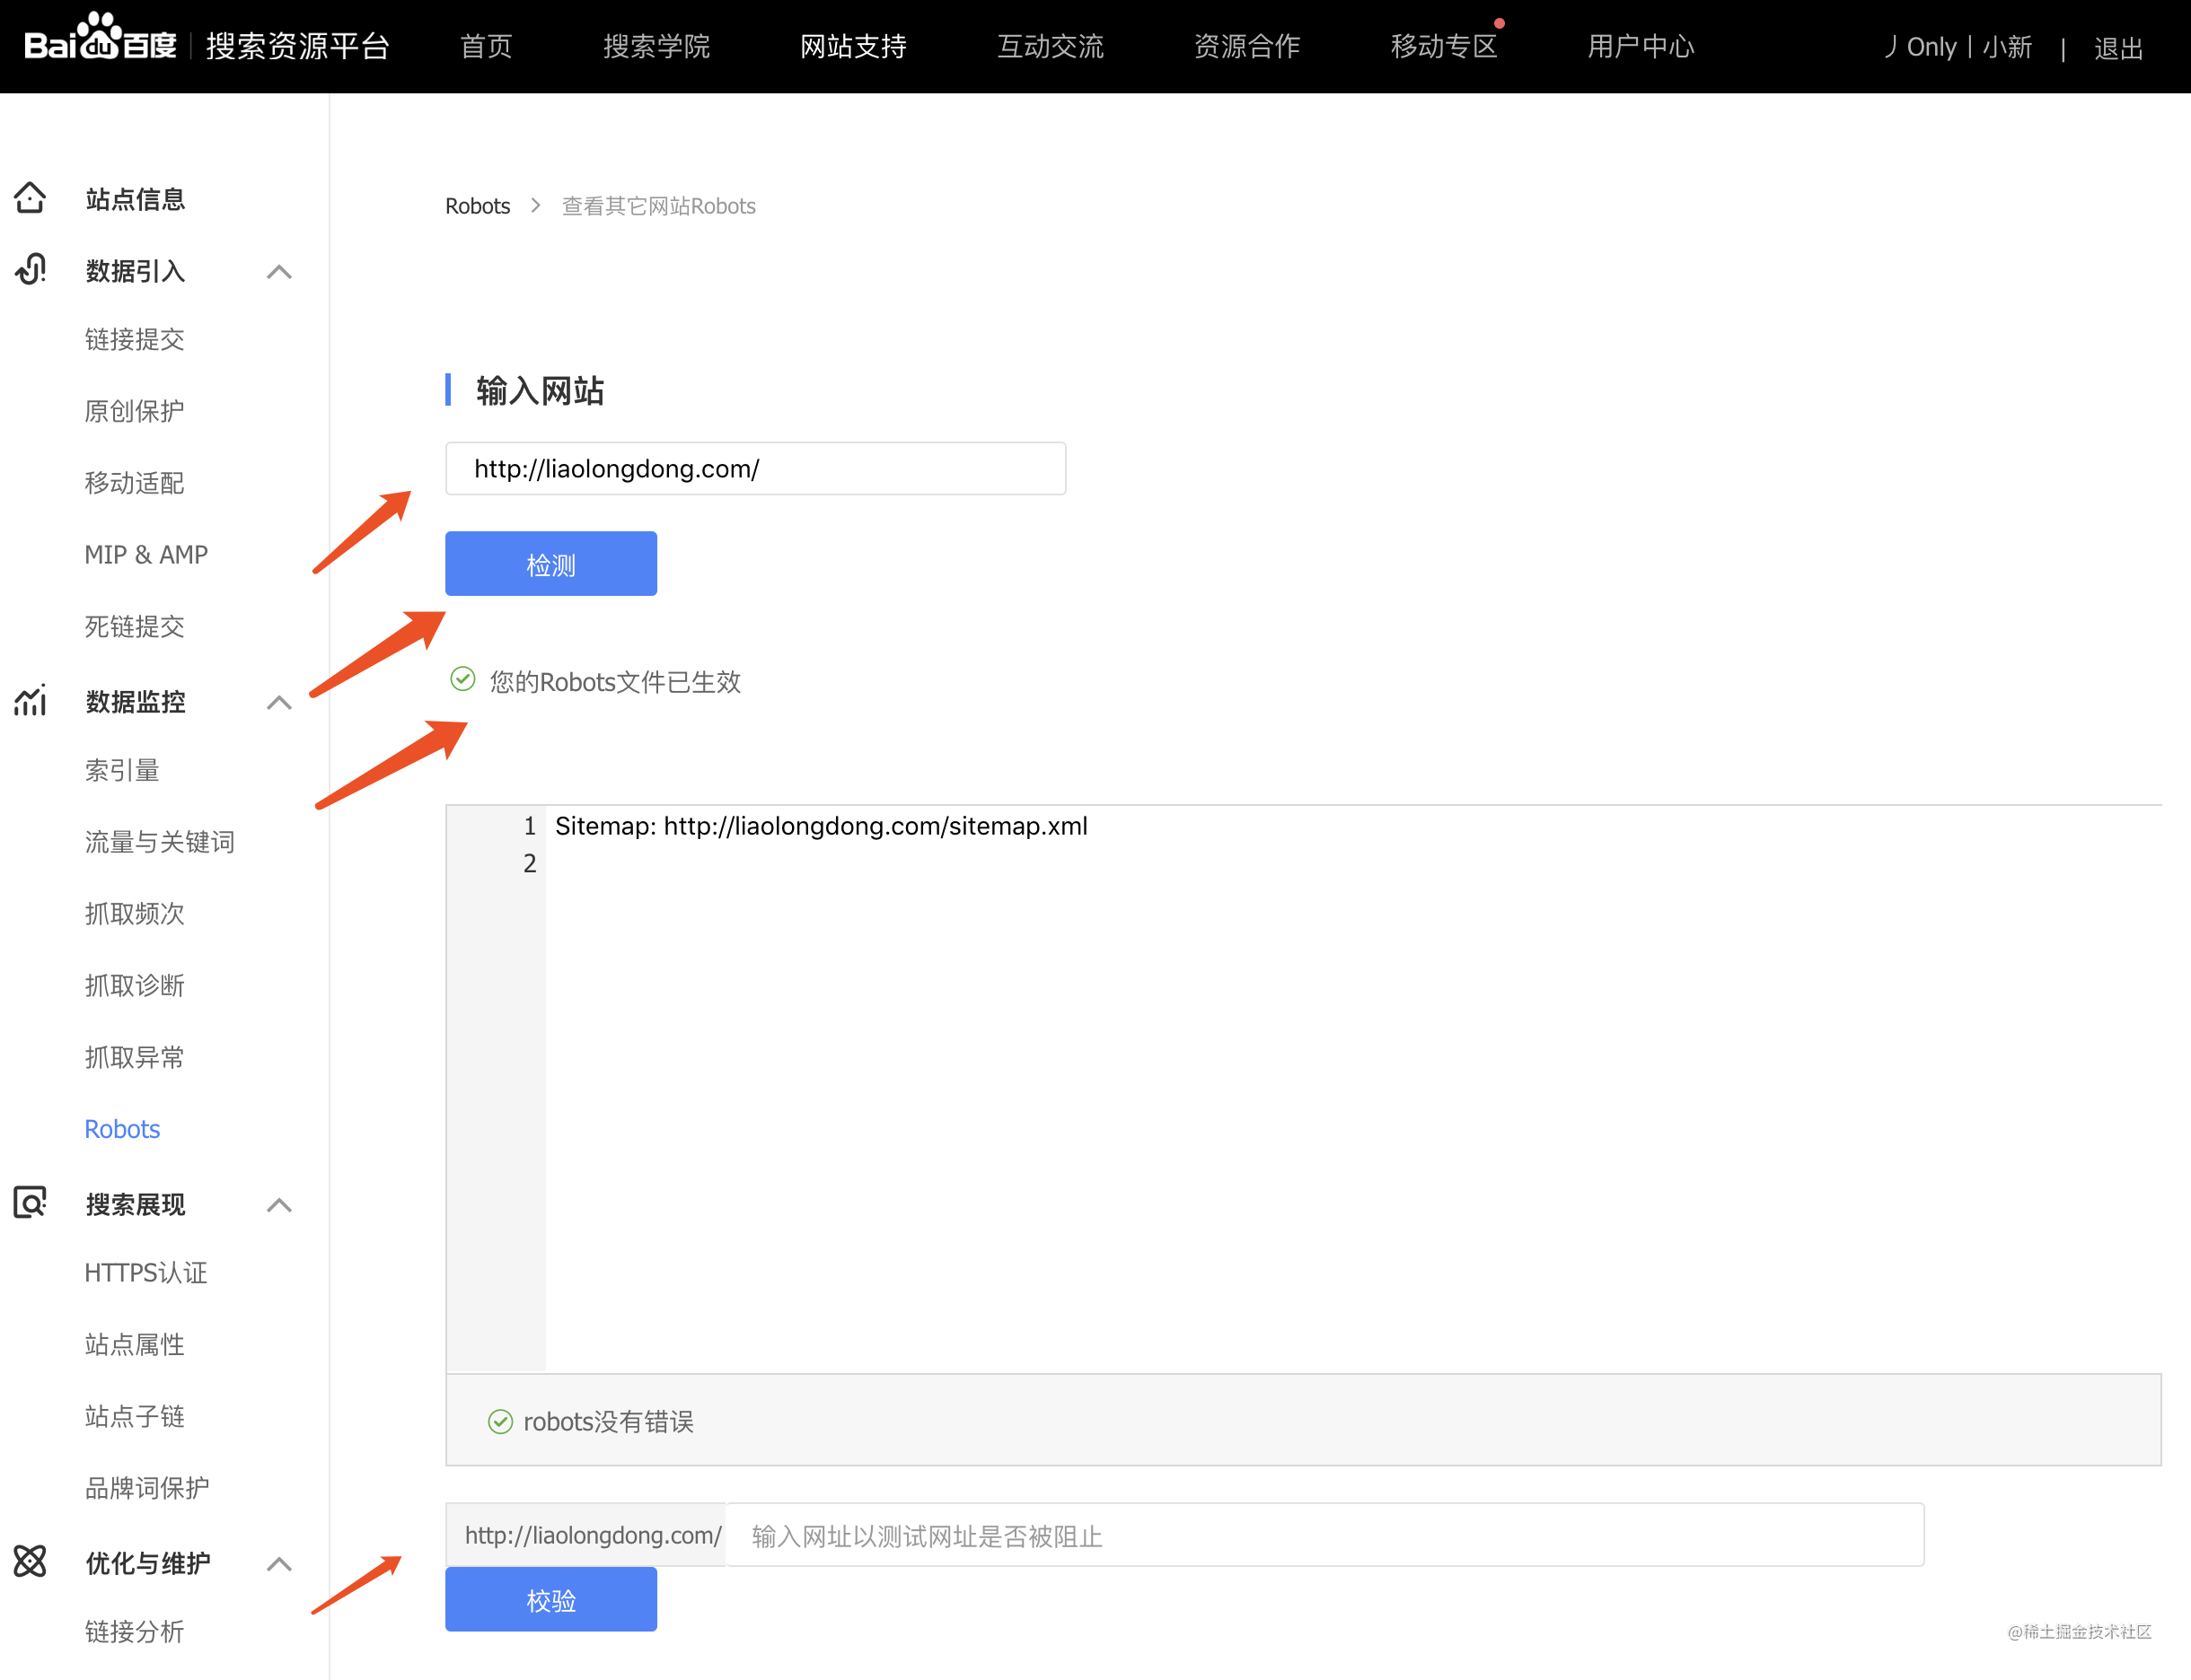
Task: Open 网站支持 in top navigation
Action: [853, 46]
